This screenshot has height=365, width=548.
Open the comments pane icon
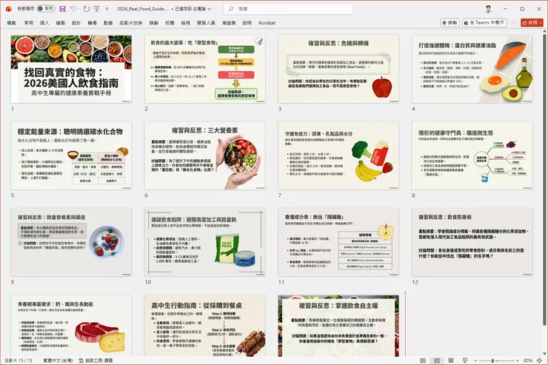pos(513,23)
